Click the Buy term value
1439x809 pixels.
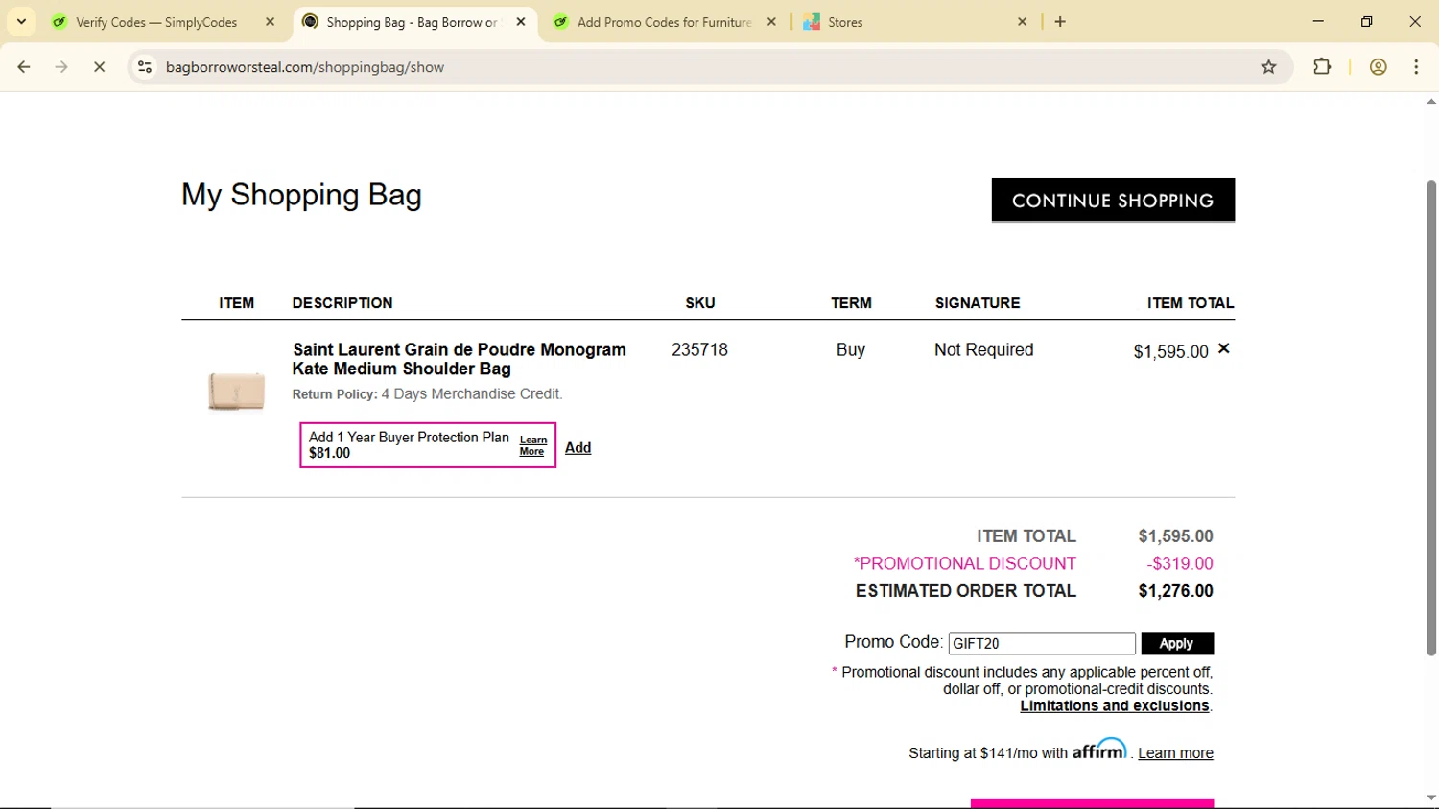tap(850, 350)
